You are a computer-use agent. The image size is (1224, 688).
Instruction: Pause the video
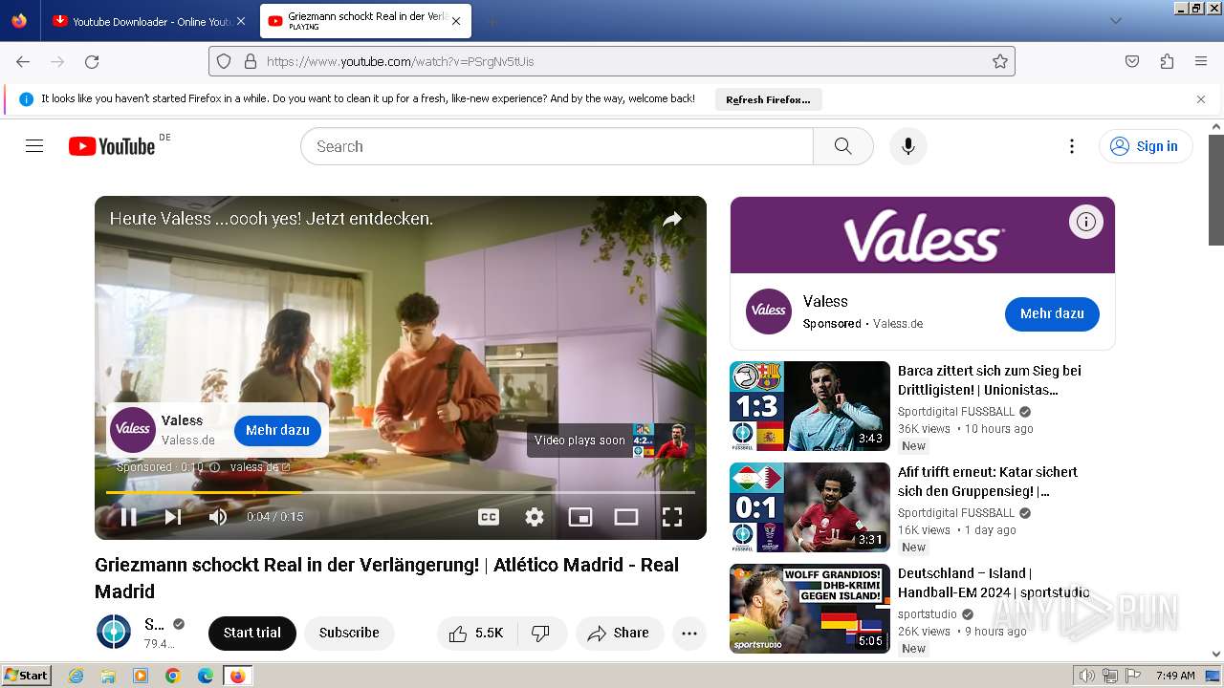128,517
